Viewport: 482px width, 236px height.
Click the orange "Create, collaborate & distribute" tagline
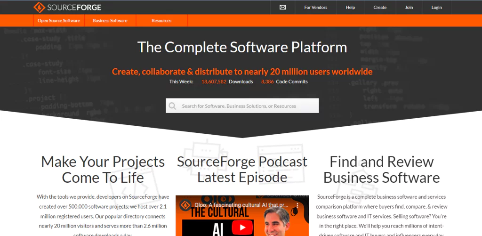(x=242, y=72)
